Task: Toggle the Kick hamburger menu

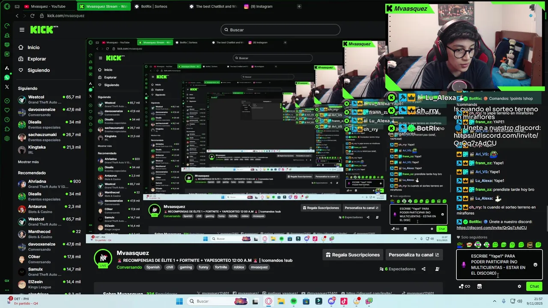Action: click(22, 30)
